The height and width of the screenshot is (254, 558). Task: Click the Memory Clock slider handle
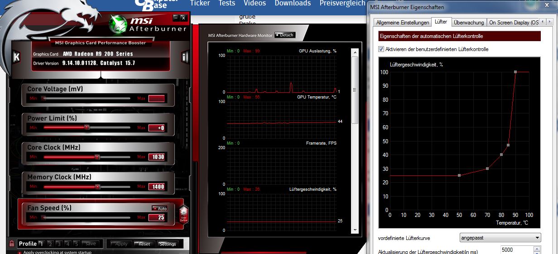(97, 186)
